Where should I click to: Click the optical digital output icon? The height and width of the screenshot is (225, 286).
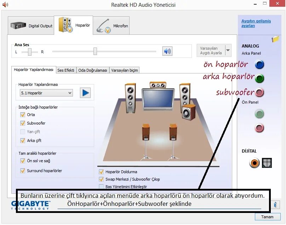(267, 163)
